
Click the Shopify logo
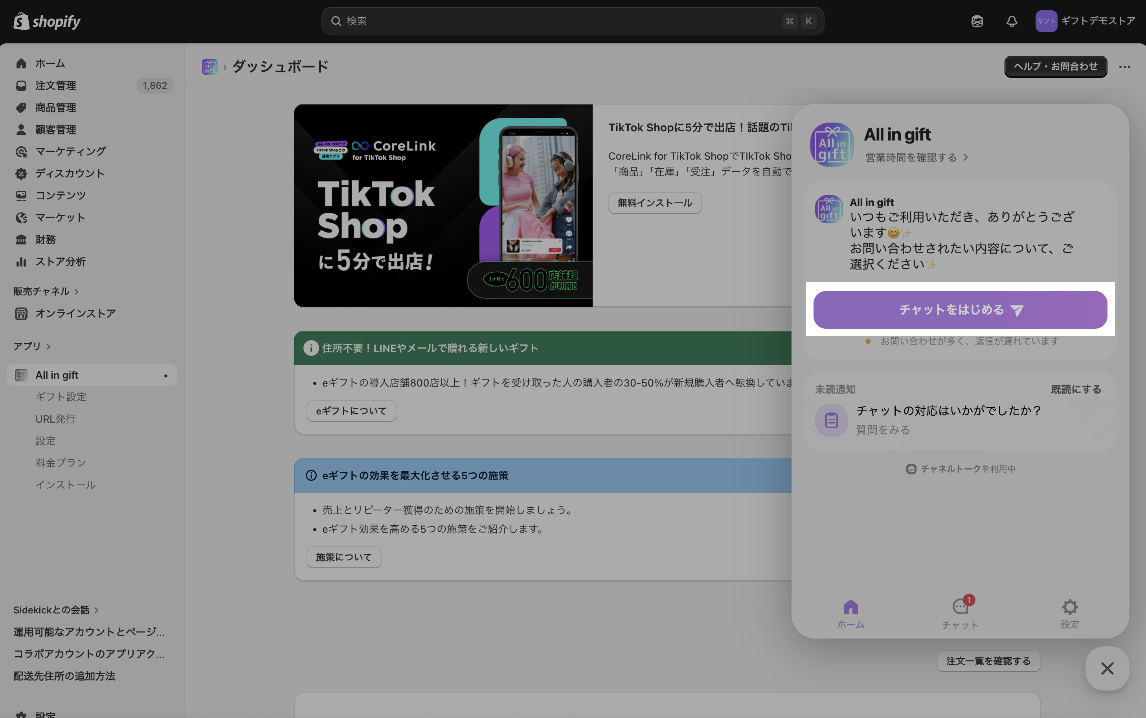pos(46,21)
